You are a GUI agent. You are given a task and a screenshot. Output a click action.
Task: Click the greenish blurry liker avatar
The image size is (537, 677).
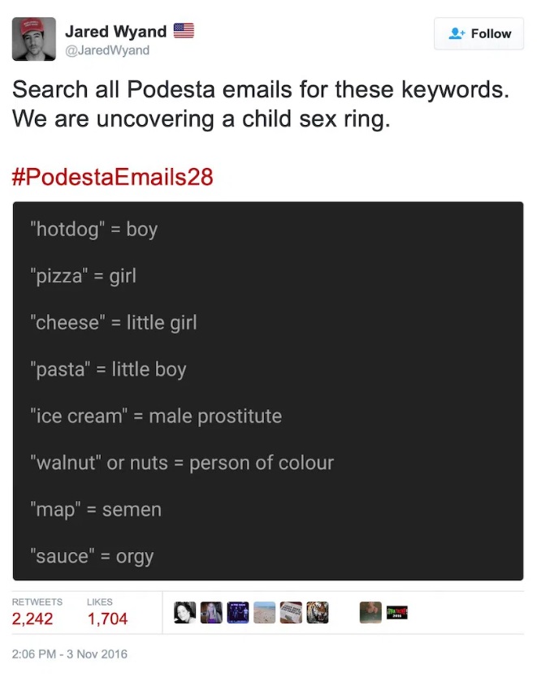[x=370, y=613]
